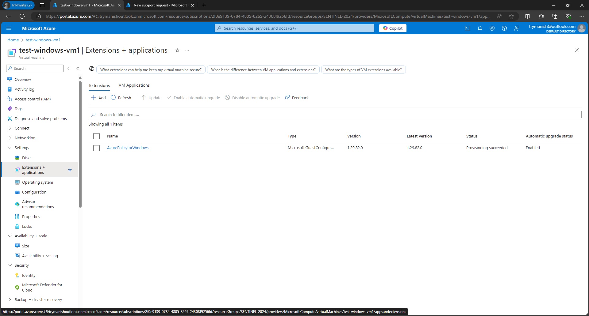Open the browser favorites list icon
Image resolution: width=589 pixels, height=316 pixels.
coord(541,16)
